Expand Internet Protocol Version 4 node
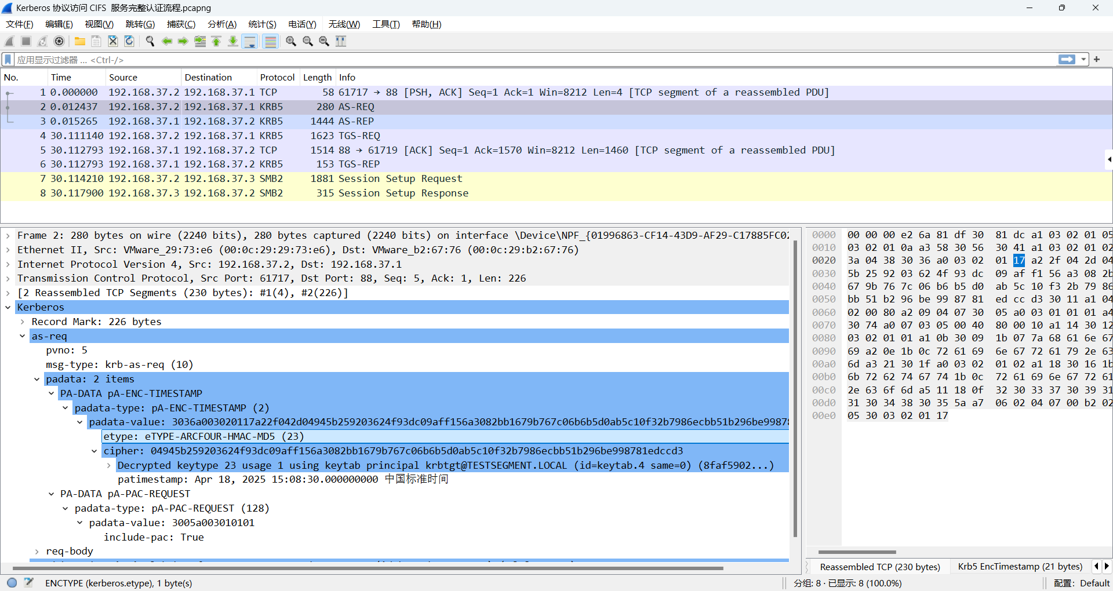 point(8,265)
